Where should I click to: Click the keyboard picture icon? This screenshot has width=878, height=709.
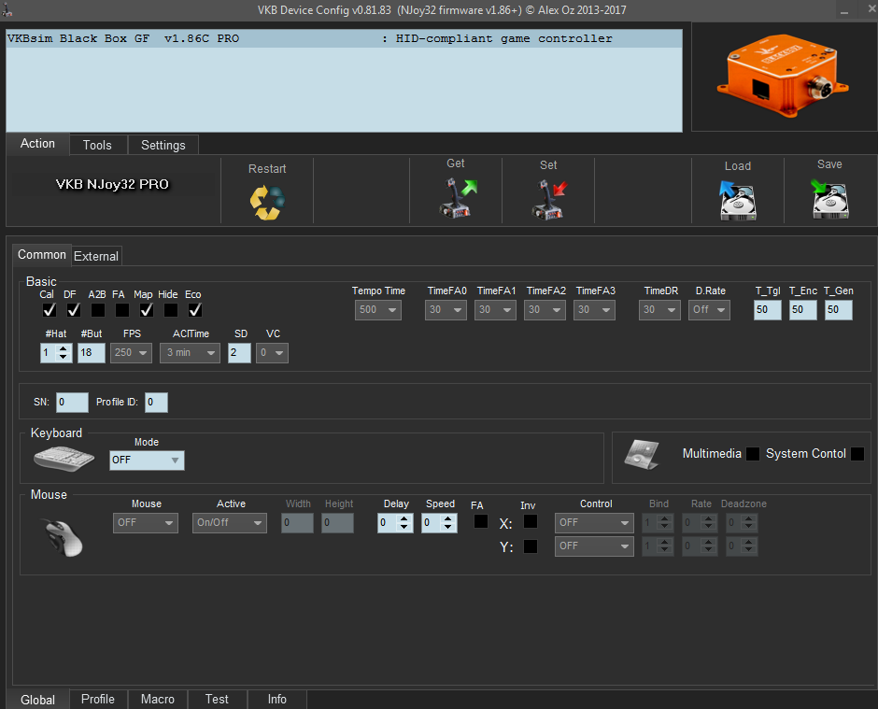pyautogui.click(x=64, y=460)
